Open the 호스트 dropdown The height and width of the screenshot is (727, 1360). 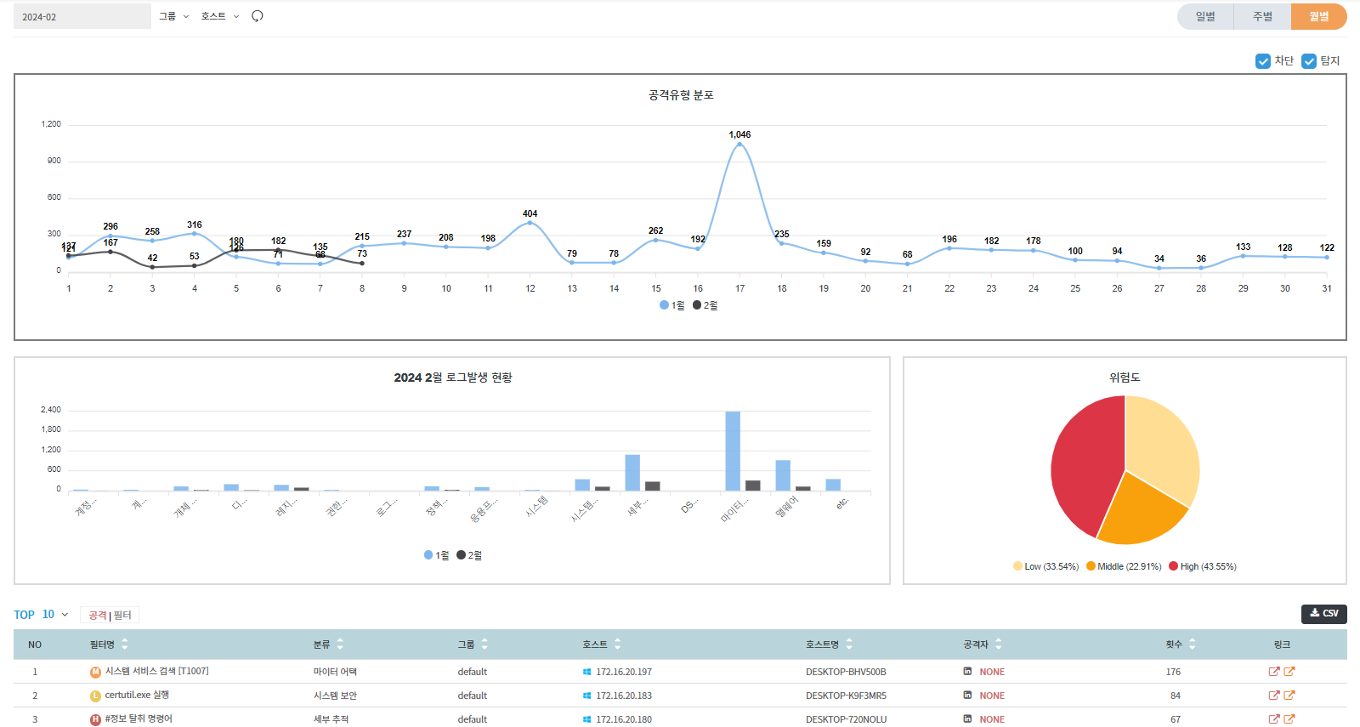coord(220,16)
